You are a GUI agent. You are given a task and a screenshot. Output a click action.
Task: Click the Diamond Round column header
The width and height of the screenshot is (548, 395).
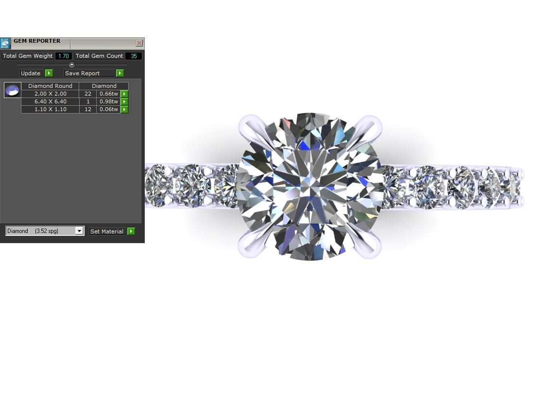[x=51, y=86]
